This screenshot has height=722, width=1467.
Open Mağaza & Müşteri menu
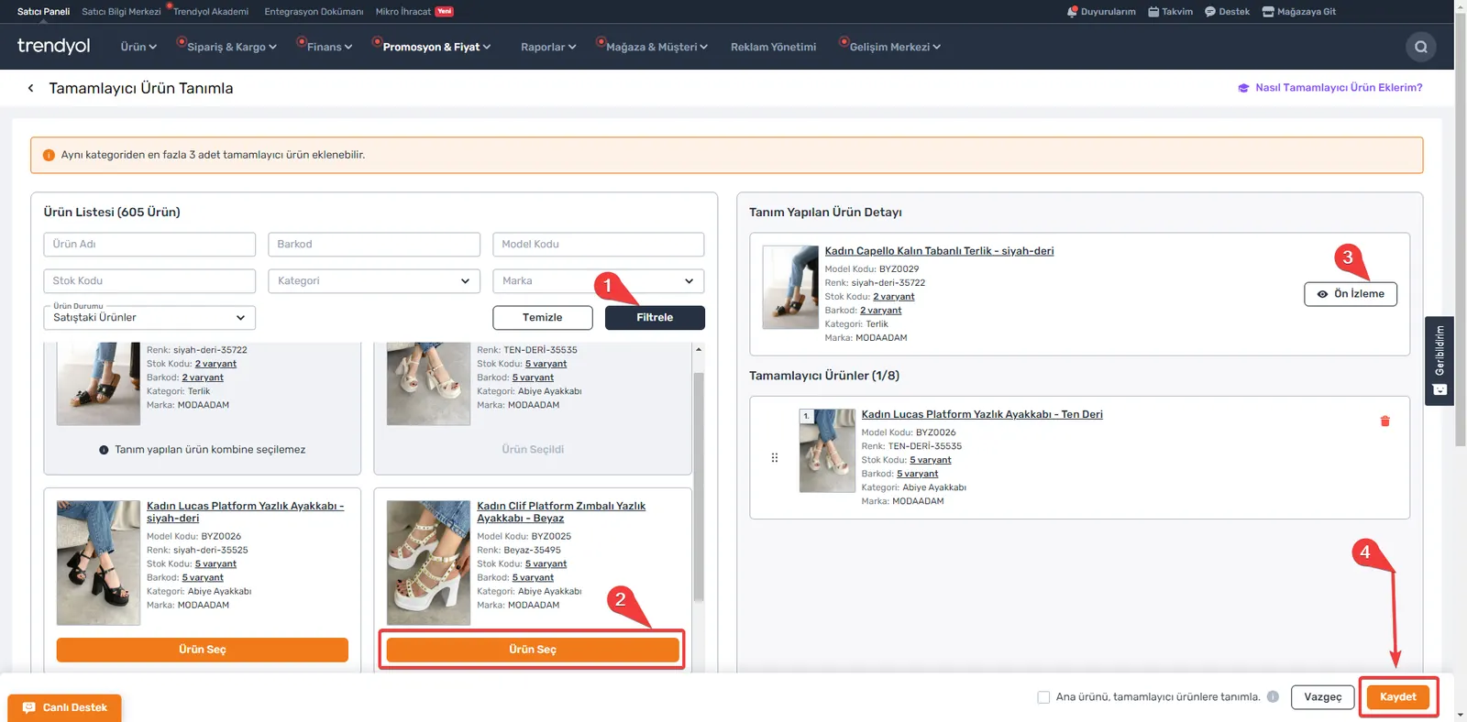click(x=656, y=47)
